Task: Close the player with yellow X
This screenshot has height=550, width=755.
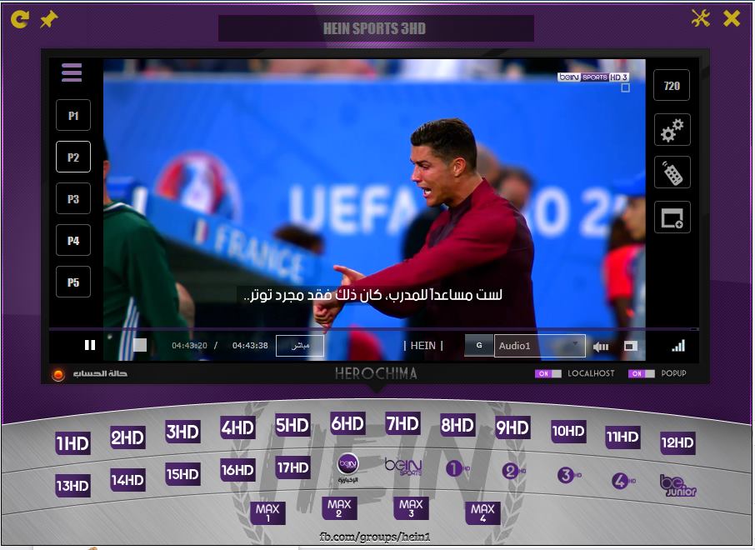Action: click(732, 19)
